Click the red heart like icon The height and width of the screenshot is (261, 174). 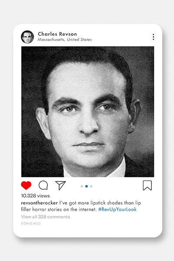click(26, 185)
